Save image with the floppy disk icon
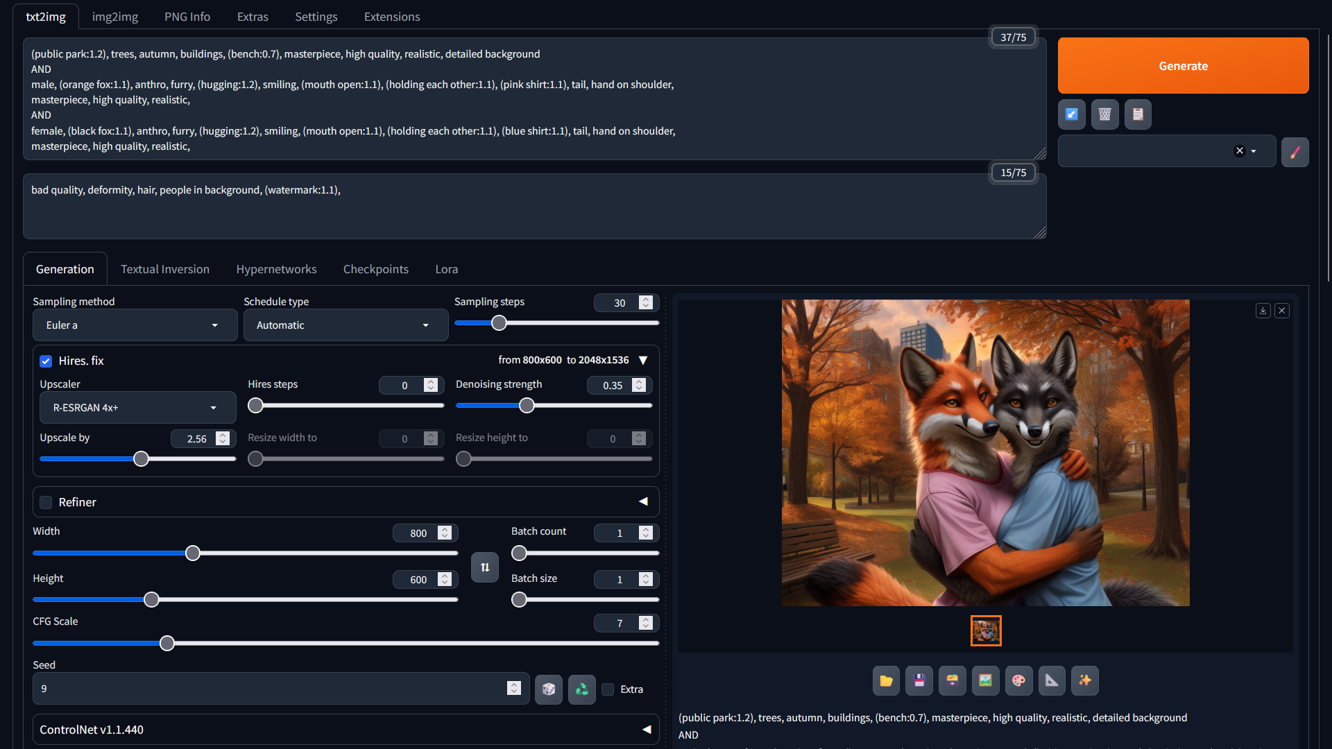The width and height of the screenshot is (1332, 749). coord(919,681)
